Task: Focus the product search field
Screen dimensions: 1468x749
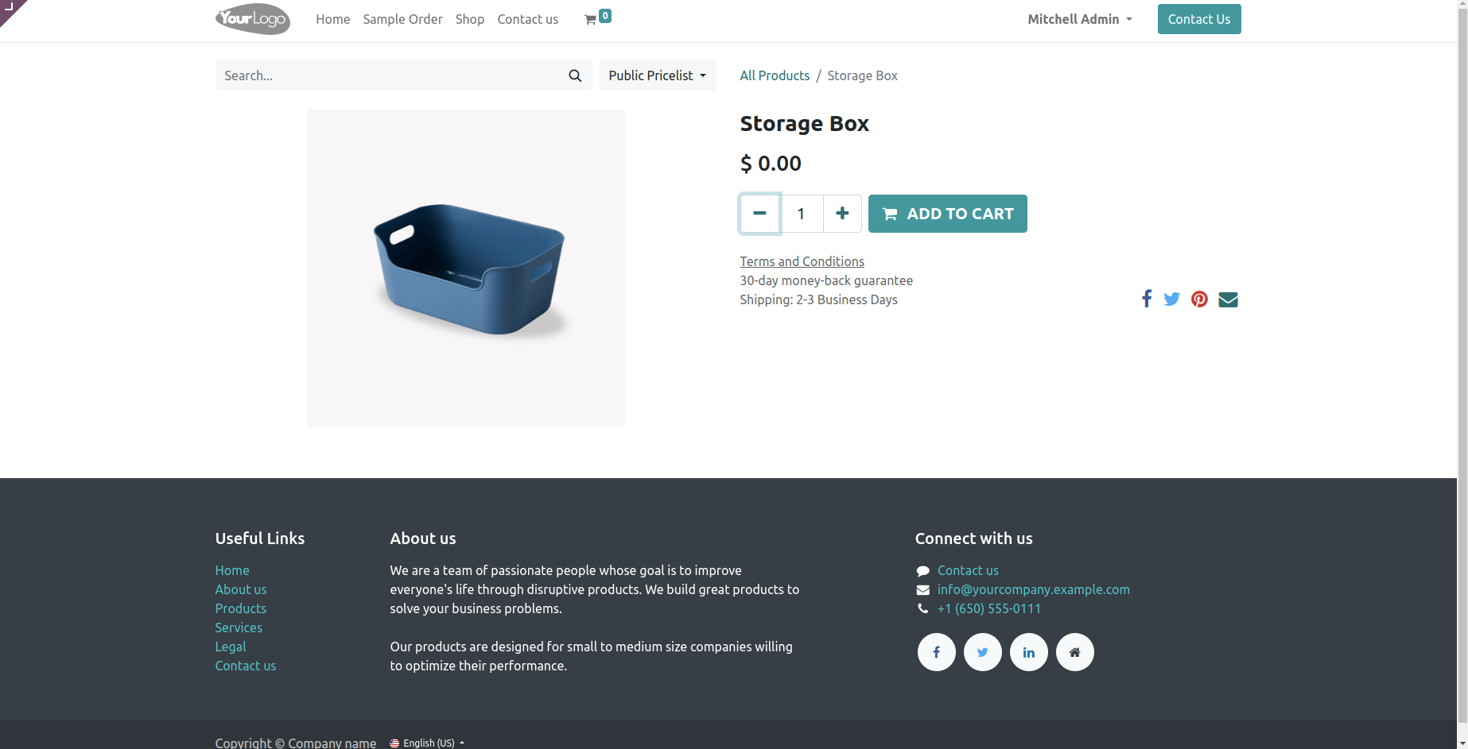Action: pos(390,75)
